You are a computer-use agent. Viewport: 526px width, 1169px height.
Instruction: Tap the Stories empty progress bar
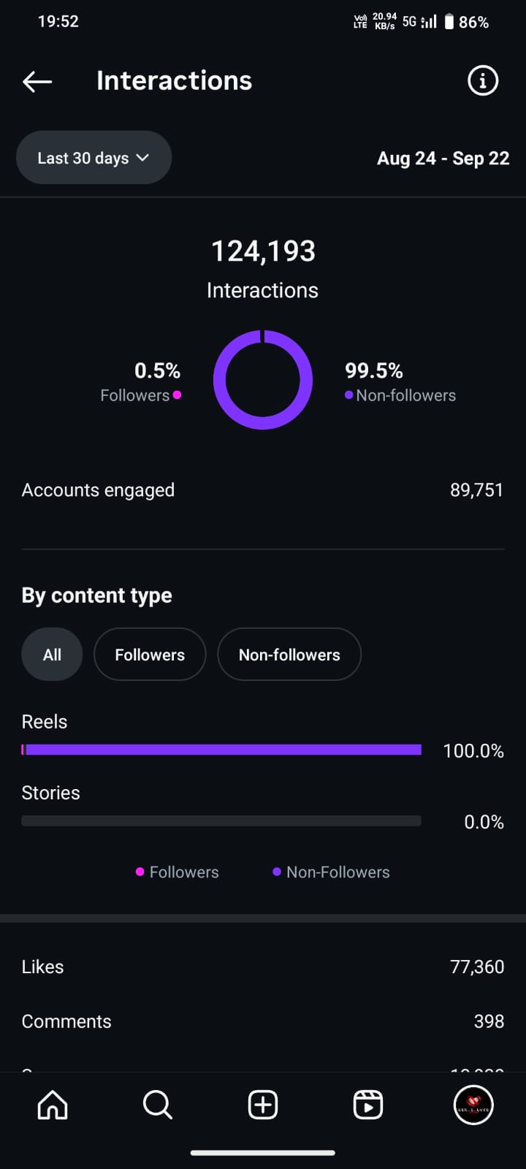pos(221,821)
